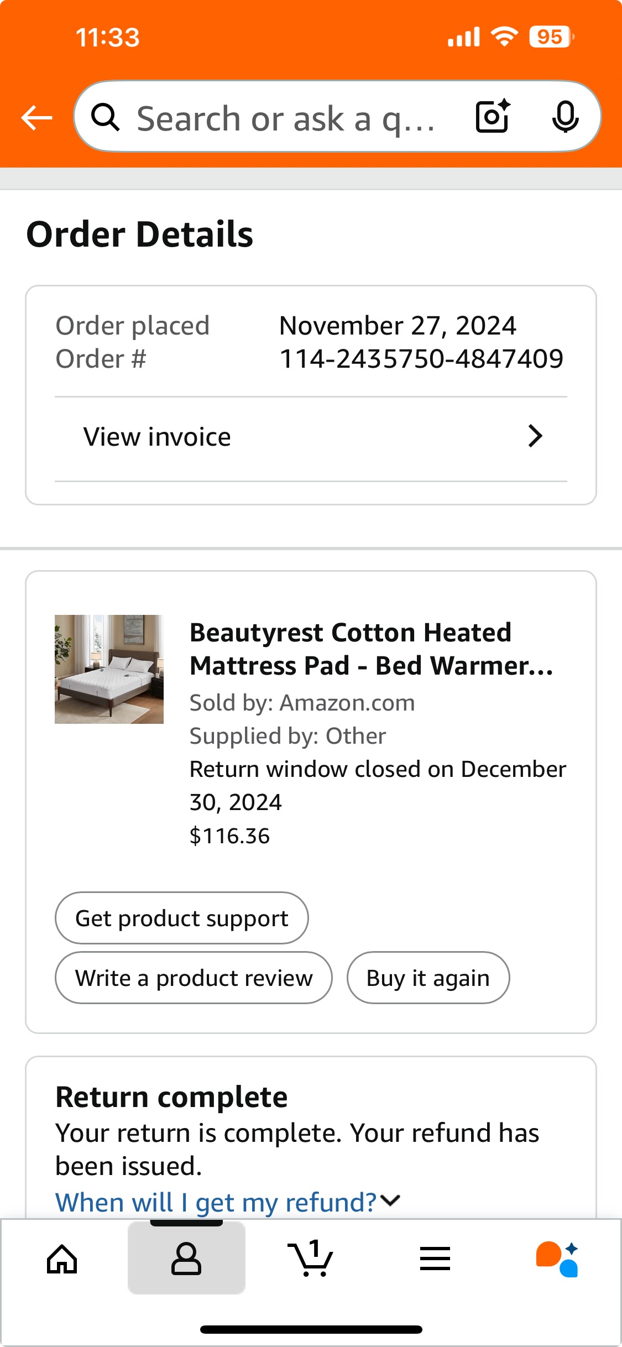Tap the Return complete heading

171,1097
